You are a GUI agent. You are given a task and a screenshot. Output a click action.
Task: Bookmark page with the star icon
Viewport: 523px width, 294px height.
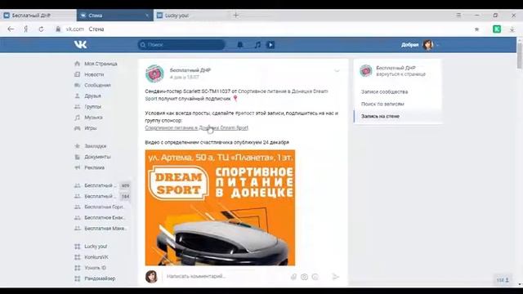[476, 29]
